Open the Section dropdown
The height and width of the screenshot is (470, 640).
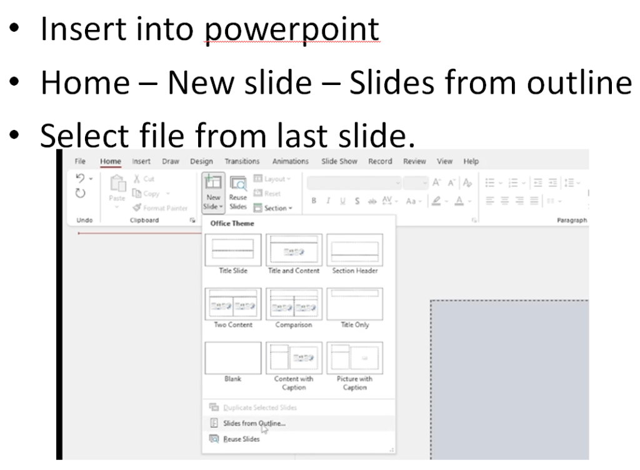click(x=273, y=208)
